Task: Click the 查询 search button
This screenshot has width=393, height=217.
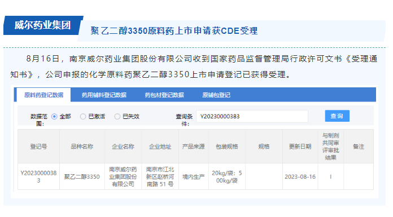Action: pyautogui.click(x=337, y=116)
